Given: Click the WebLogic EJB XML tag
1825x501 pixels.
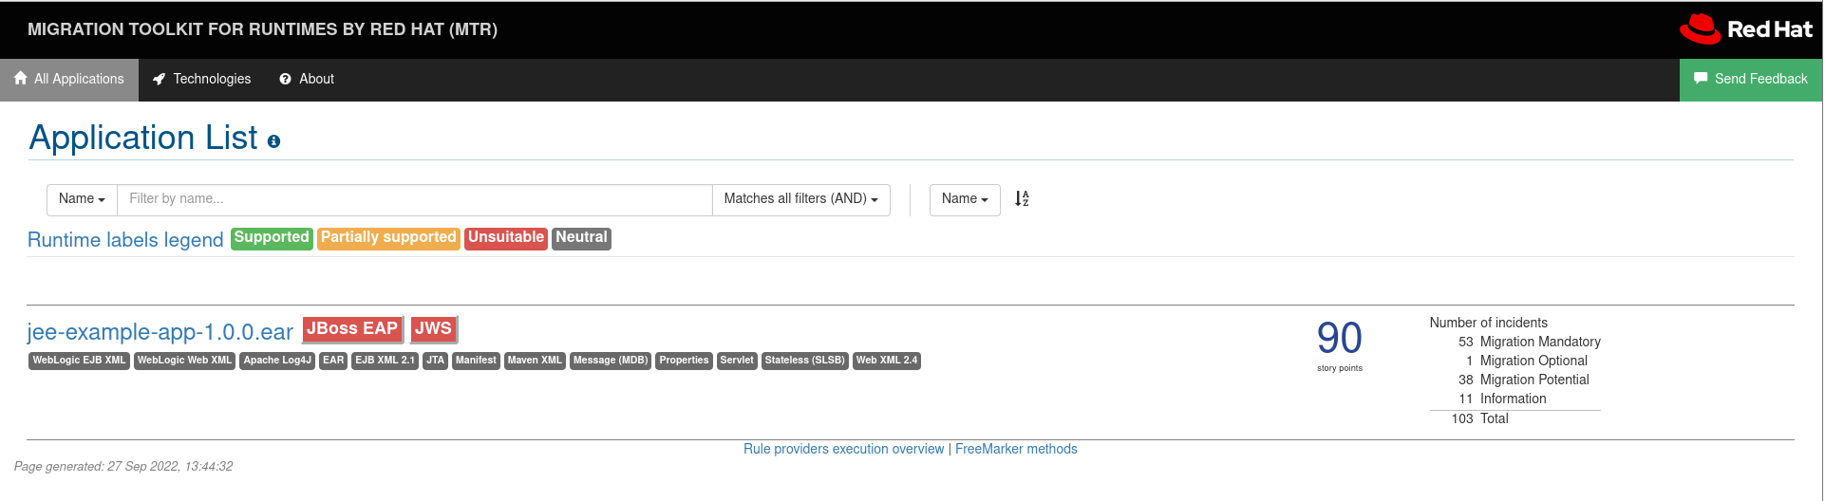Looking at the screenshot, I should click(x=79, y=361).
